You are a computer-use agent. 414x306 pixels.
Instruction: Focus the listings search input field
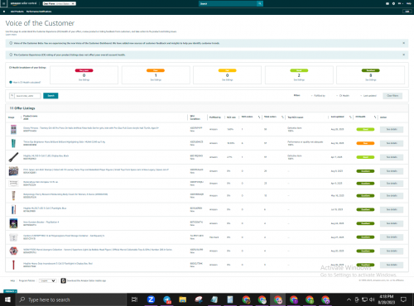[x=27, y=96]
